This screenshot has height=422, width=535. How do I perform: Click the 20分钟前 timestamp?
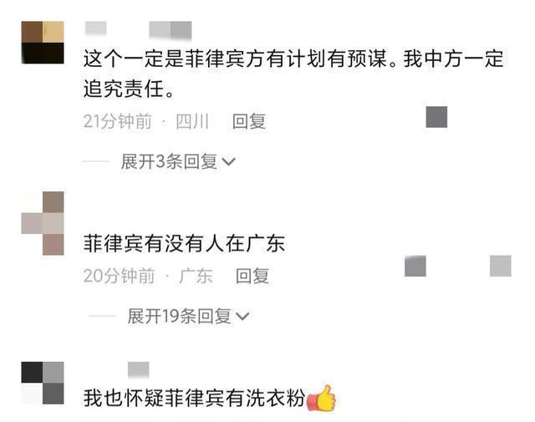(119, 276)
